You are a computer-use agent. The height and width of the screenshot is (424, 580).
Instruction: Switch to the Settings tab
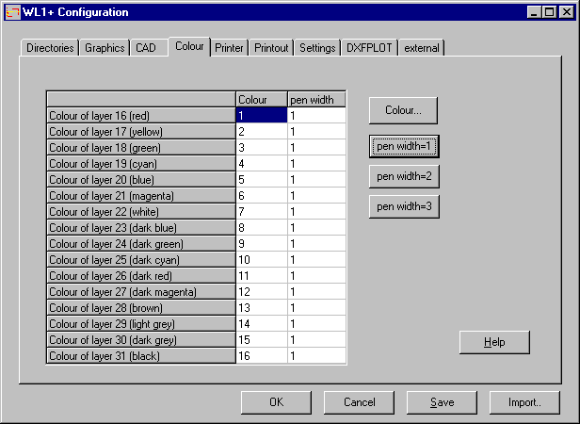pos(317,48)
